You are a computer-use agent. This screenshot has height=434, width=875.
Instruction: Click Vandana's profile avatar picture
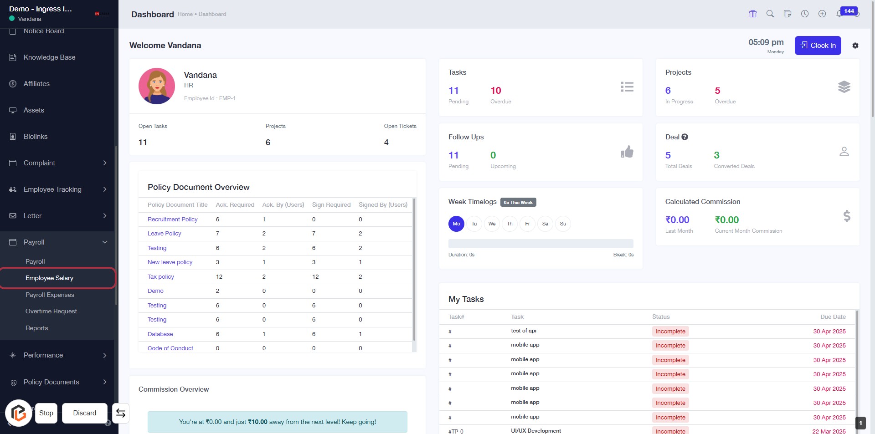[157, 86]
